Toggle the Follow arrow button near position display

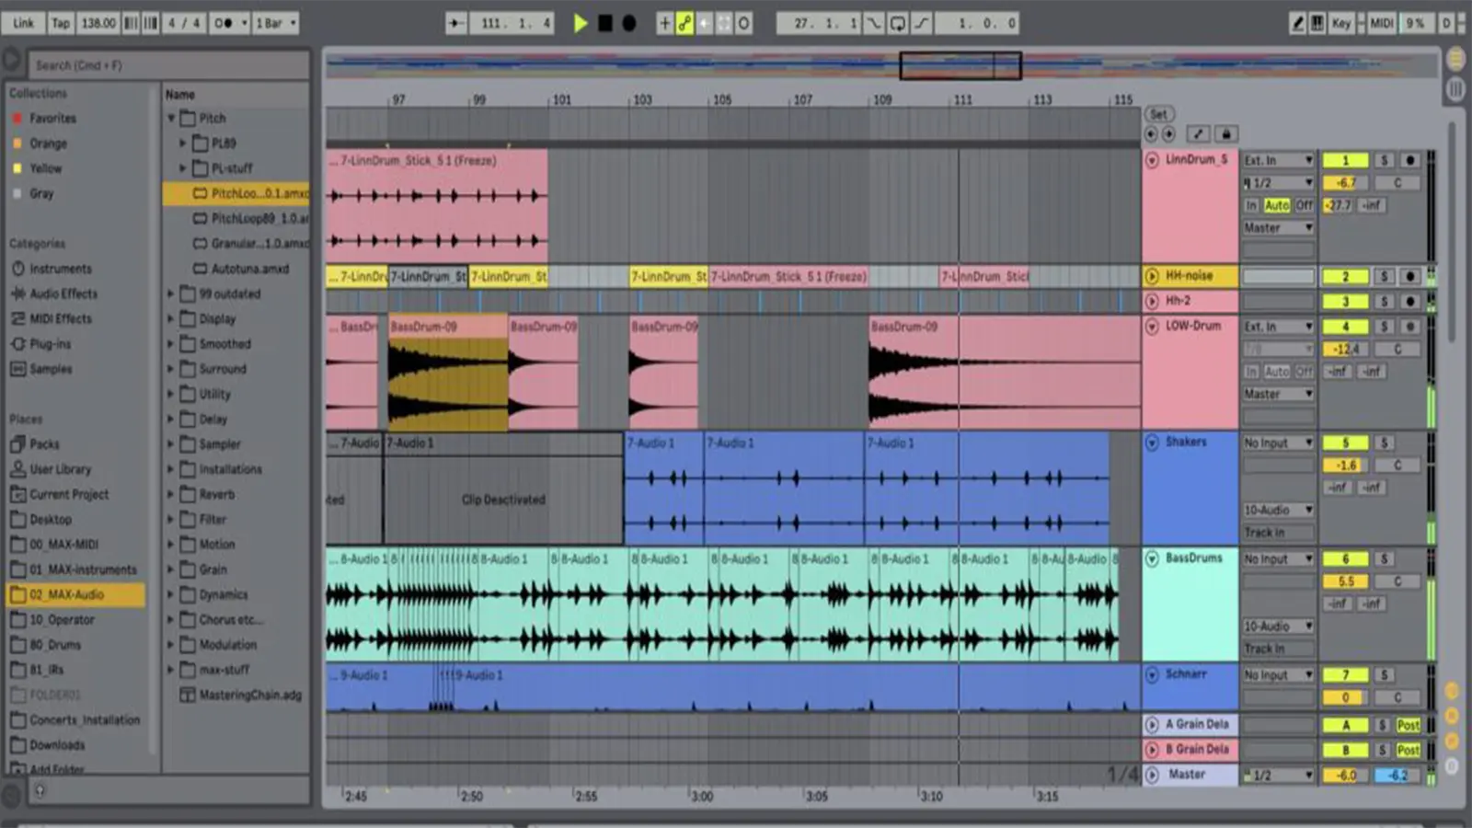(x=456, y=23)
